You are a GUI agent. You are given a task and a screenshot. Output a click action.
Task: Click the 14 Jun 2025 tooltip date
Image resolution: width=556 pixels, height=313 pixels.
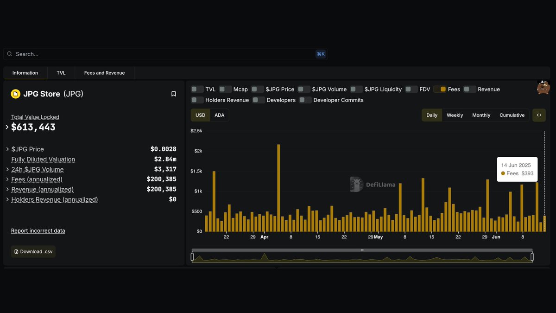(516, 165)
